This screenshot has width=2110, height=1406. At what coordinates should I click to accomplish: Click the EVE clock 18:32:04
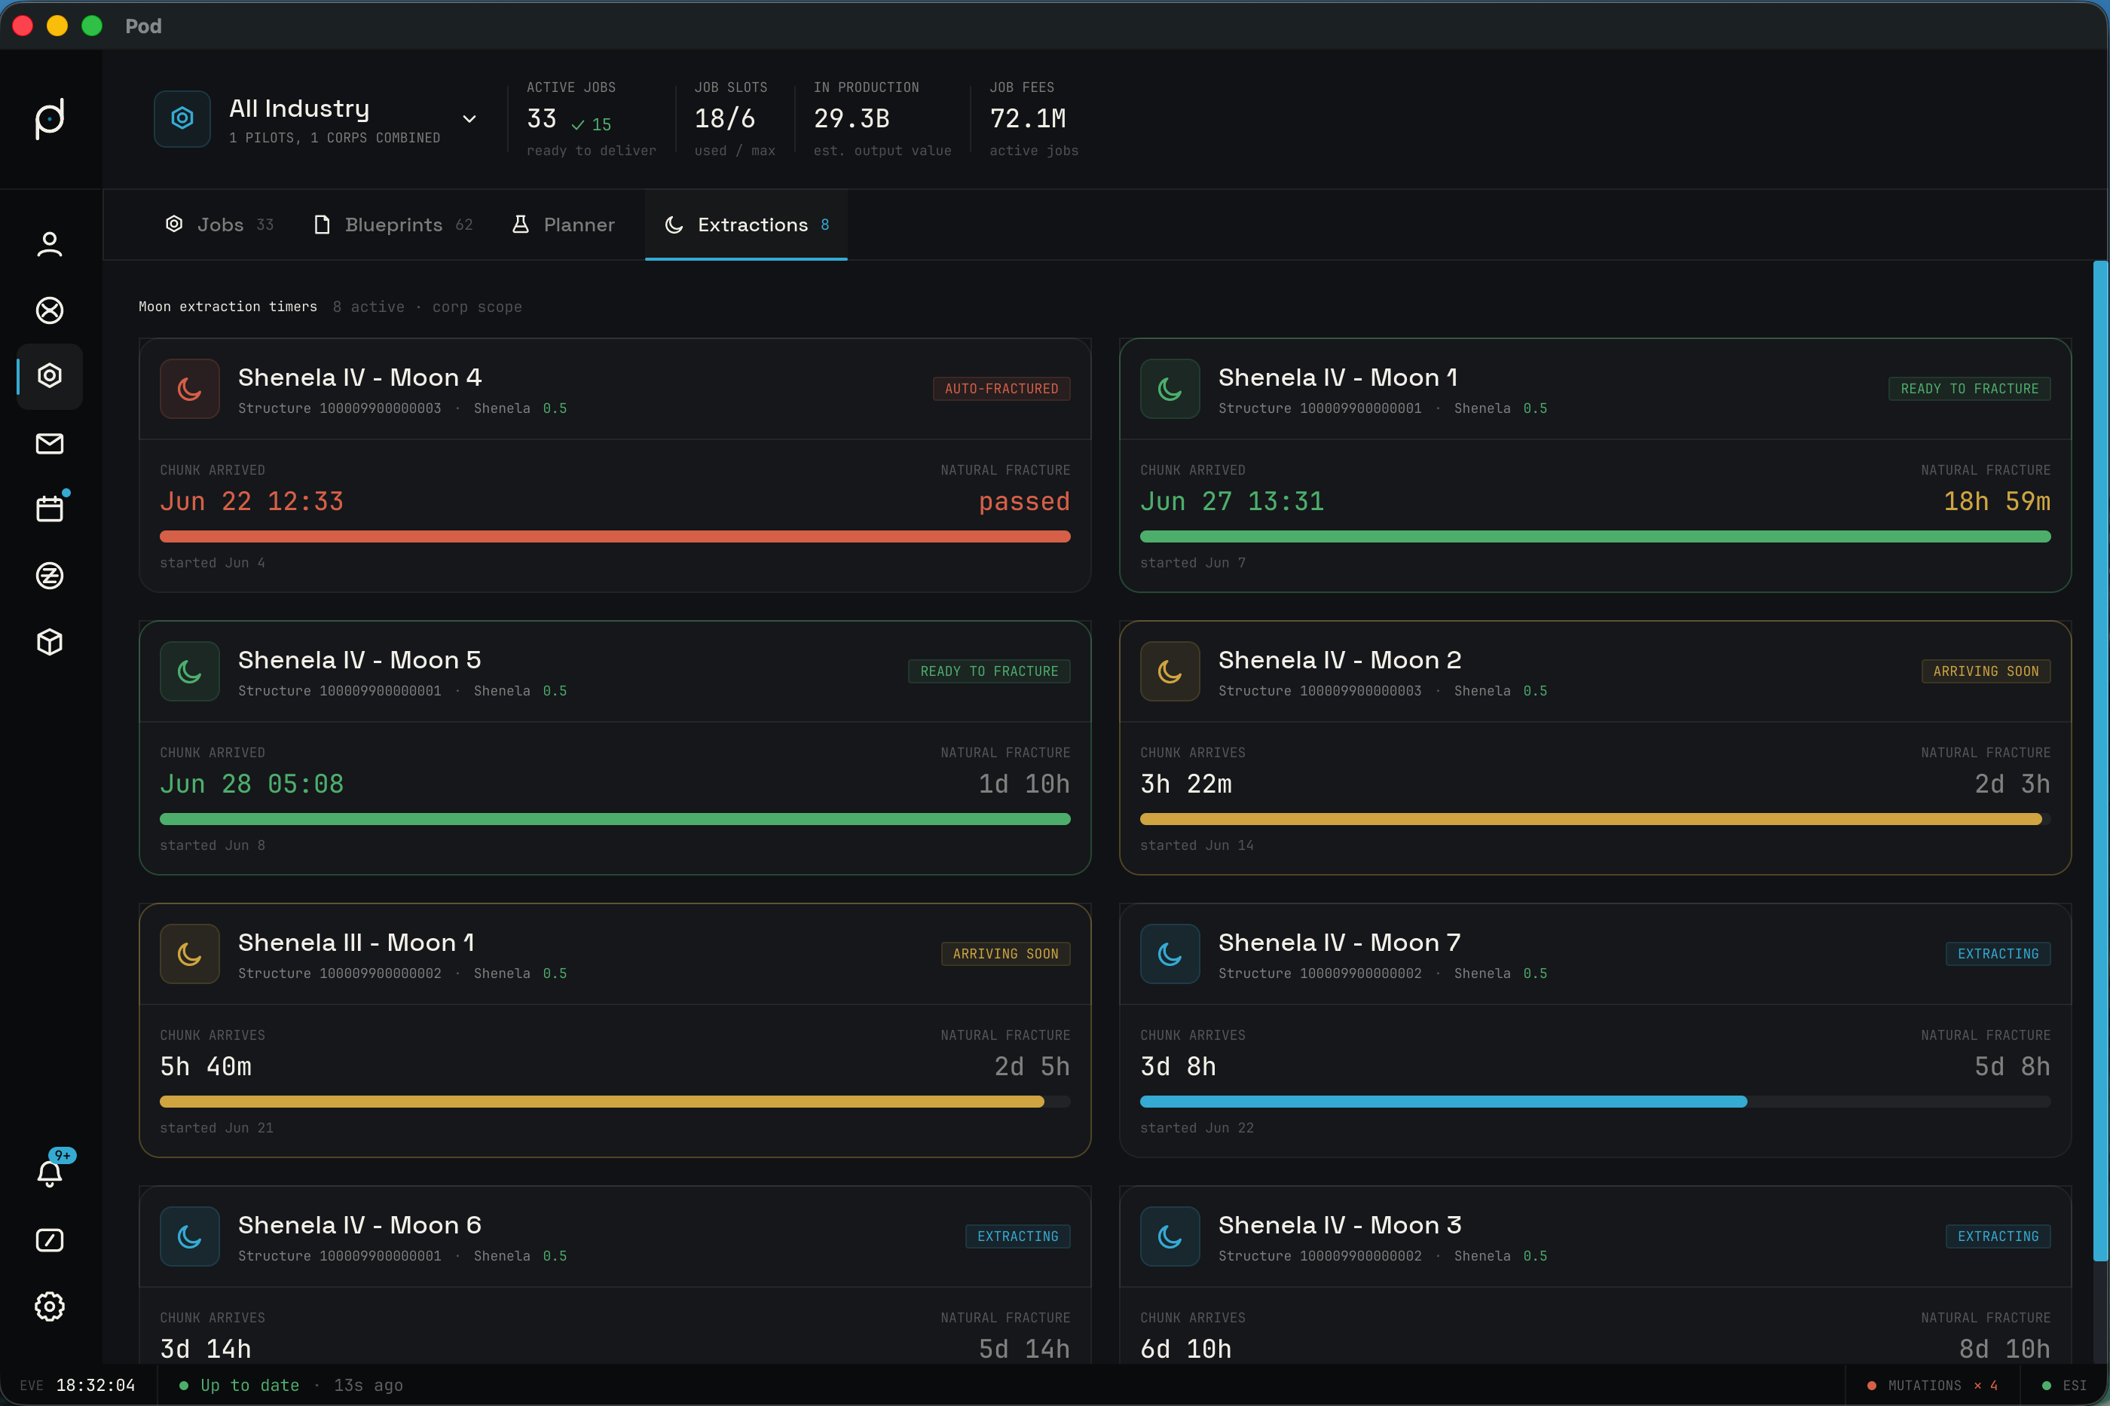95,1386
